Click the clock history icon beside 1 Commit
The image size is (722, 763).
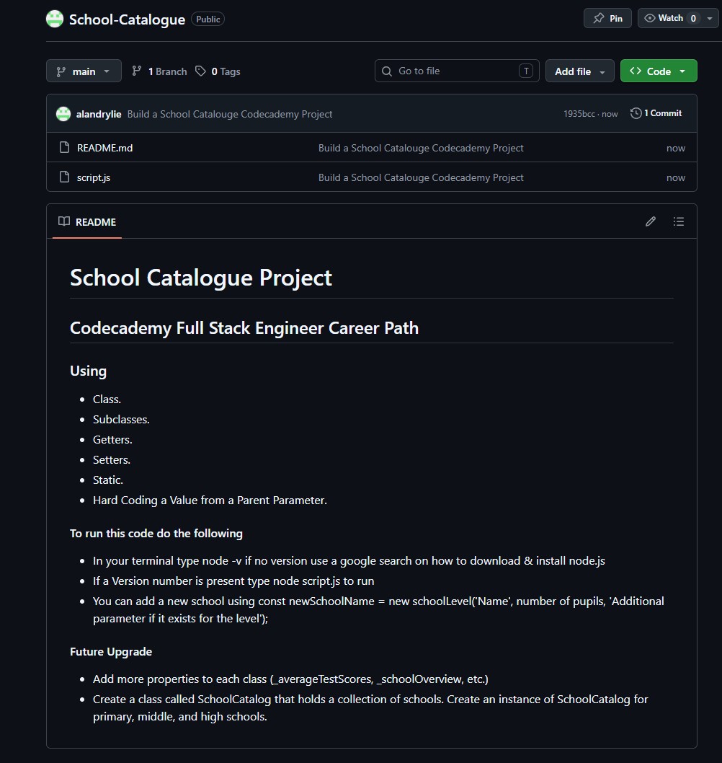point(636,113)
